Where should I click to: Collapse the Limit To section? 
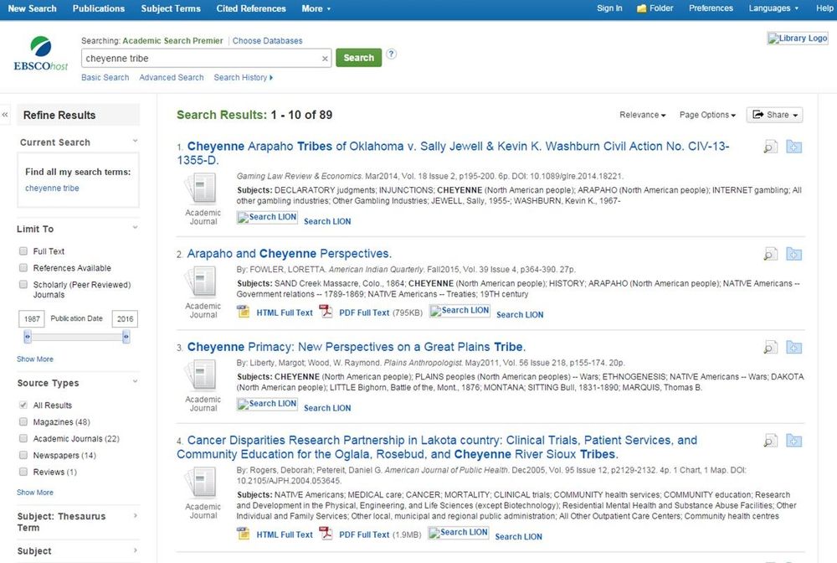(135, 228)
